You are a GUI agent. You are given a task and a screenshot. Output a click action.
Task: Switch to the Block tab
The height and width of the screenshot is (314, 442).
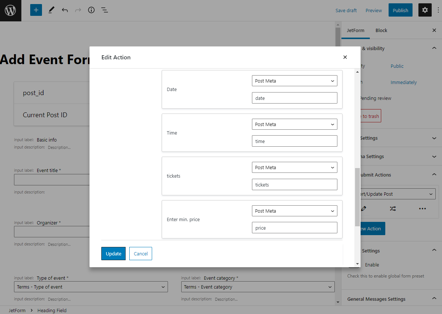tap(381, 30)
